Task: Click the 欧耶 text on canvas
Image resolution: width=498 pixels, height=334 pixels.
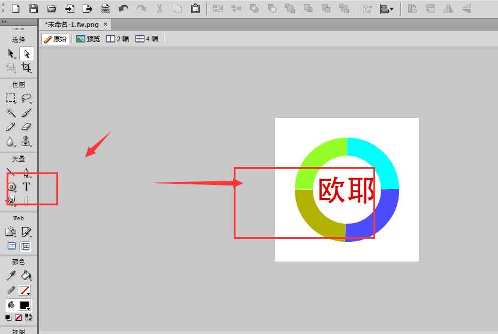Action: 346,190
